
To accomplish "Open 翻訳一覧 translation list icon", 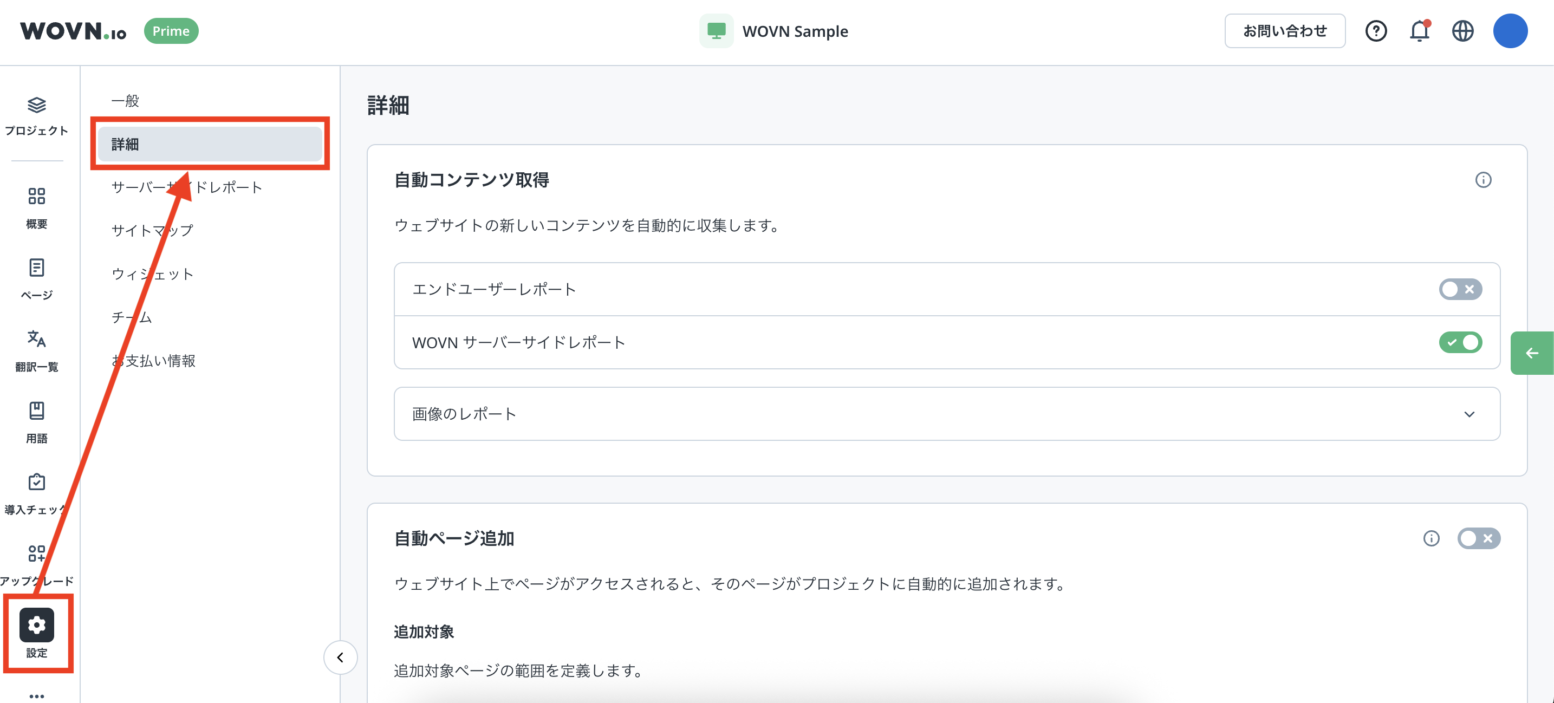I will [x=36, y=339].
